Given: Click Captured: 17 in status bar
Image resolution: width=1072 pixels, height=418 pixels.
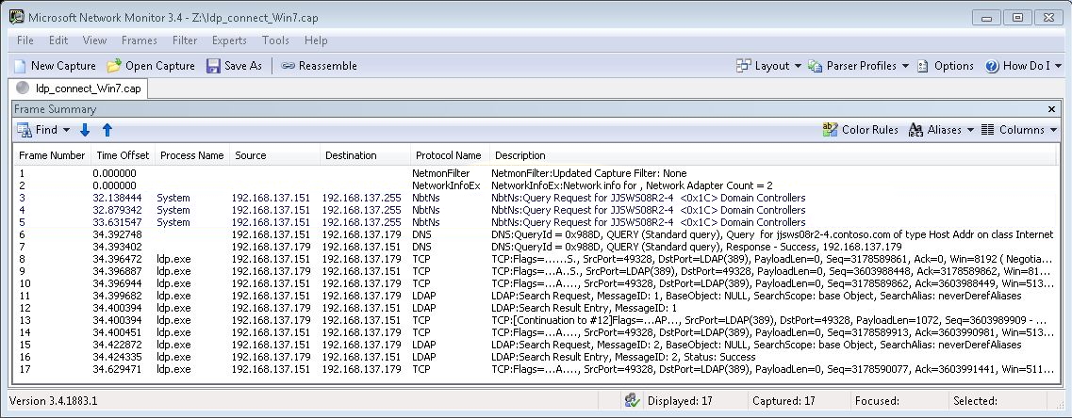Looking at the screenshot, I should [x=783, y=402].
